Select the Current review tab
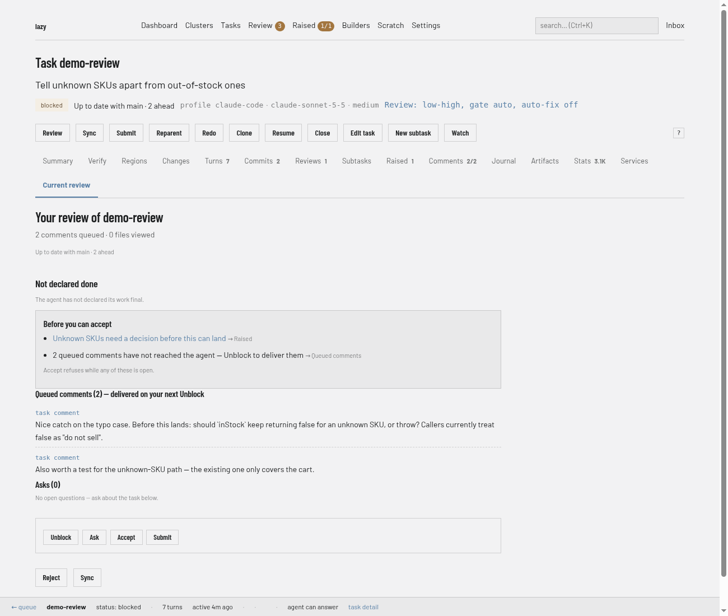 click(x=67, y=185)
